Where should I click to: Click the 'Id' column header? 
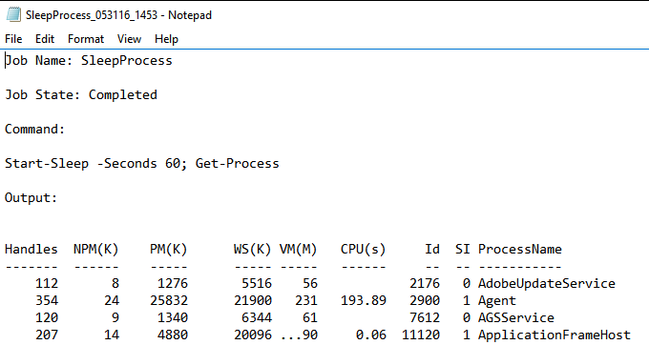tap(432, 249)
